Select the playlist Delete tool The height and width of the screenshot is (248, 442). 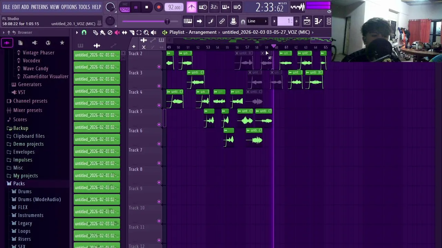coord(110,32)
